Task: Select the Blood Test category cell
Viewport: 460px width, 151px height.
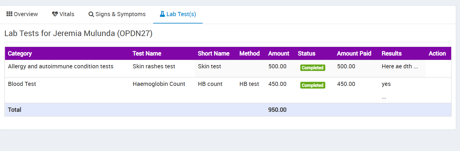Action: click(x=22, y=84)
